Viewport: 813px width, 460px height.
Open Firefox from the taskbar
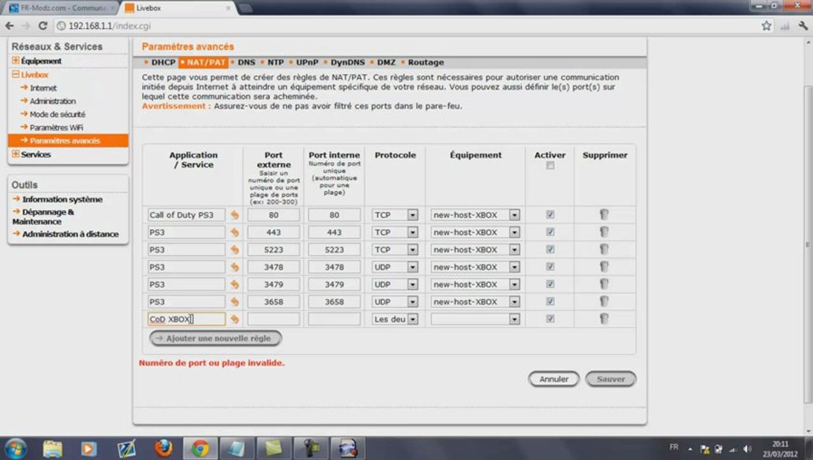(164, 448)
